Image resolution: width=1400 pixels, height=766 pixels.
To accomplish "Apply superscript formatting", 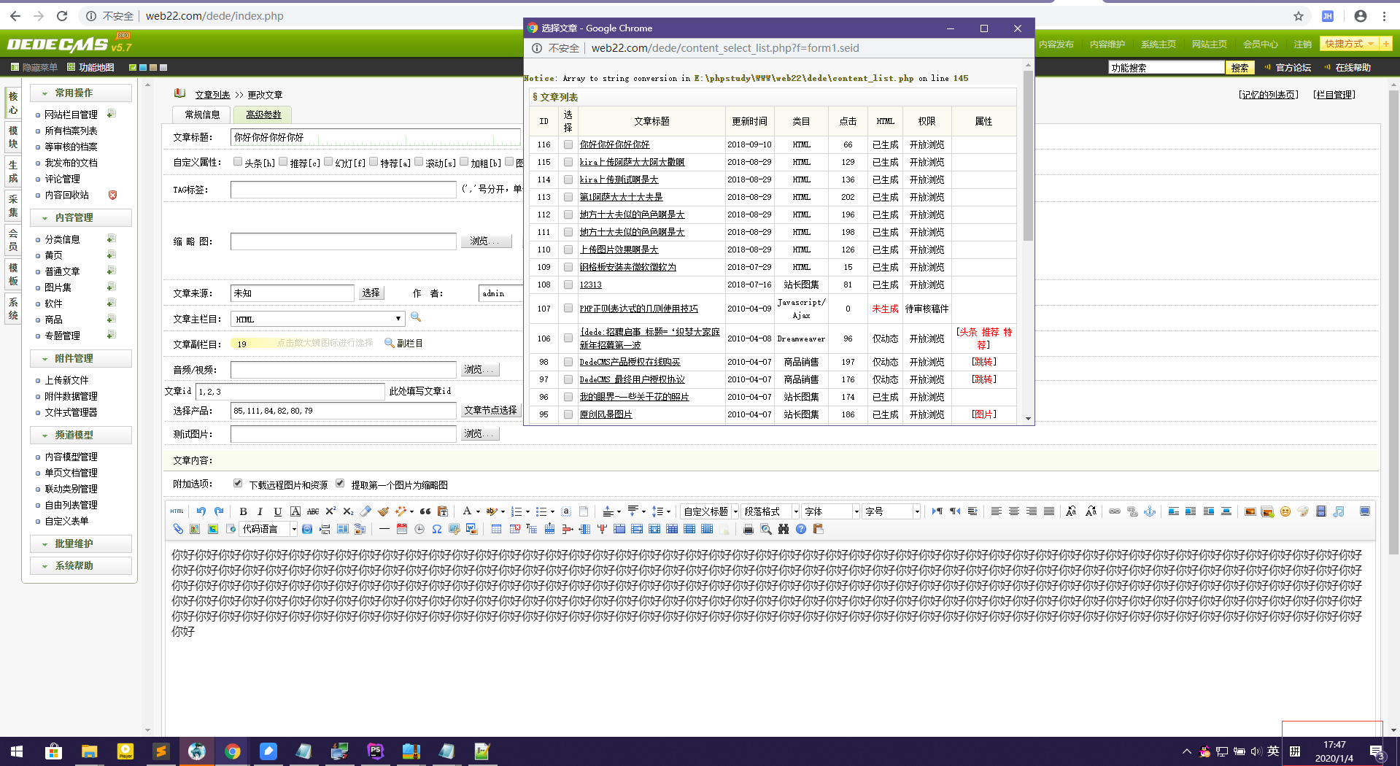I will (330, 511).
